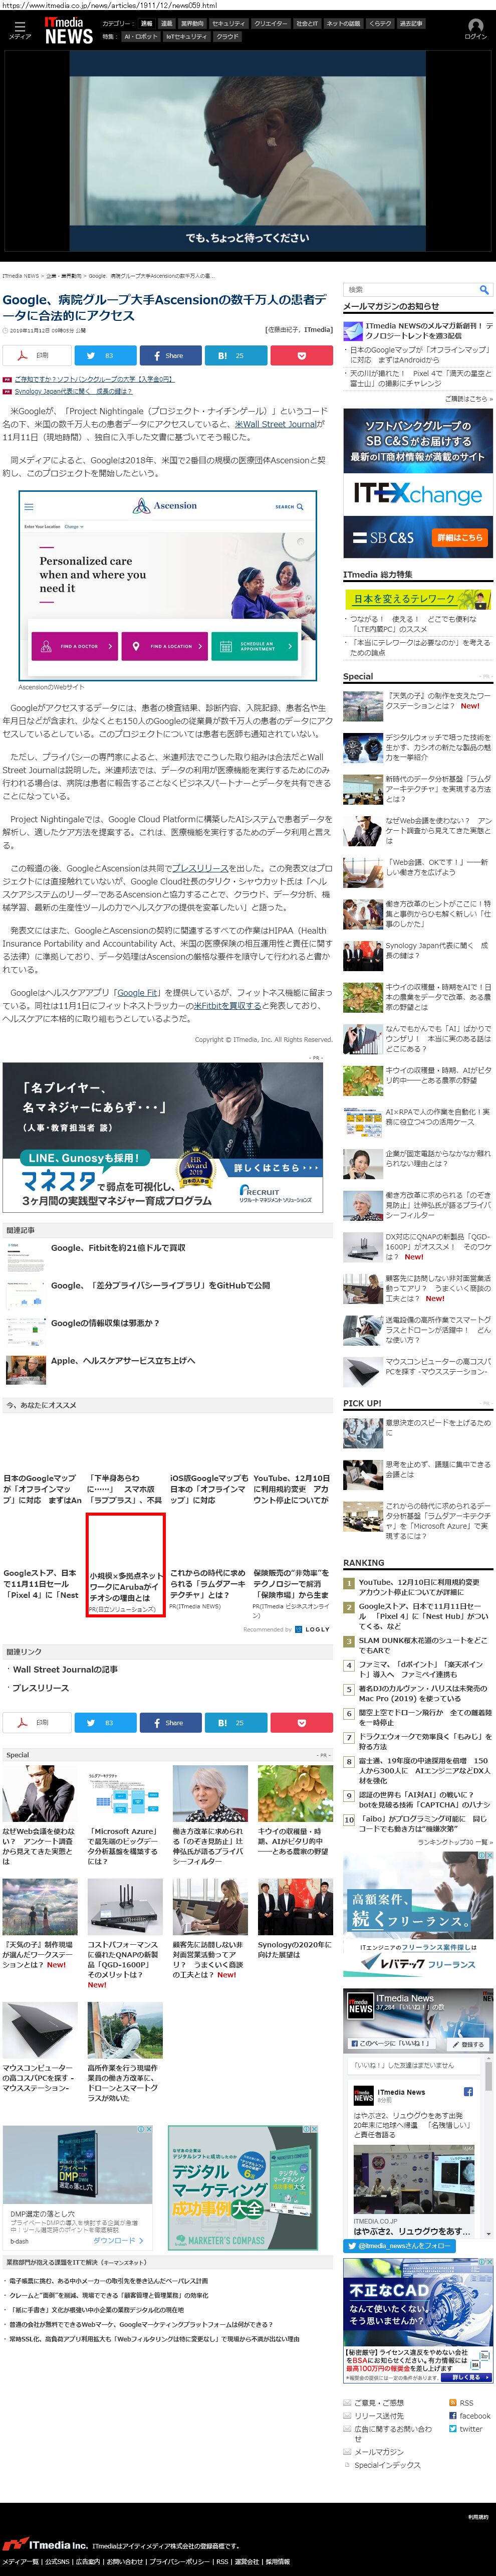Print article using top PDF 印刷 button
The width and height of the screenshot is (496, 2576).
(x=35, y=355)
